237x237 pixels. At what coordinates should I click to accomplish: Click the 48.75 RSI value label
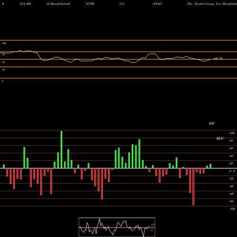218,59
